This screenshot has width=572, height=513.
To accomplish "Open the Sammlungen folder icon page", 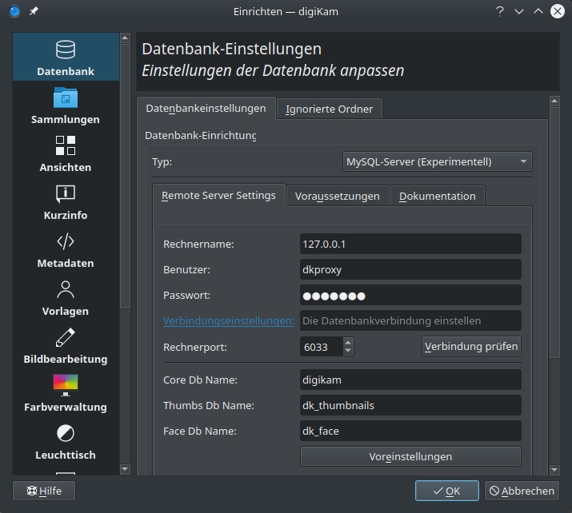I will (x=66, y=105).
